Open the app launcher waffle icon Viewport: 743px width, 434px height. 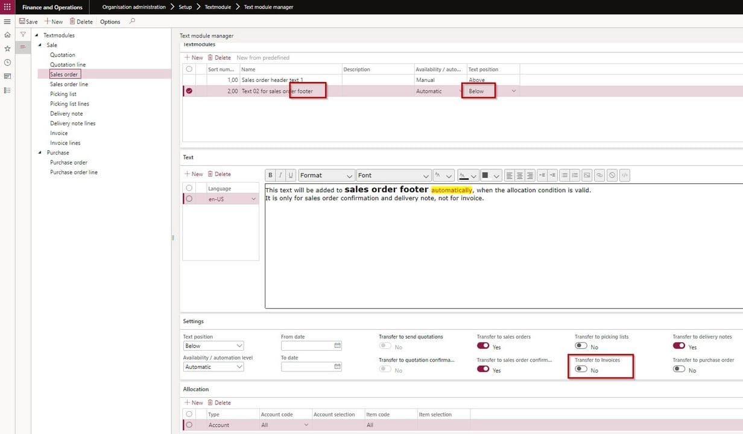coord(7,7)
